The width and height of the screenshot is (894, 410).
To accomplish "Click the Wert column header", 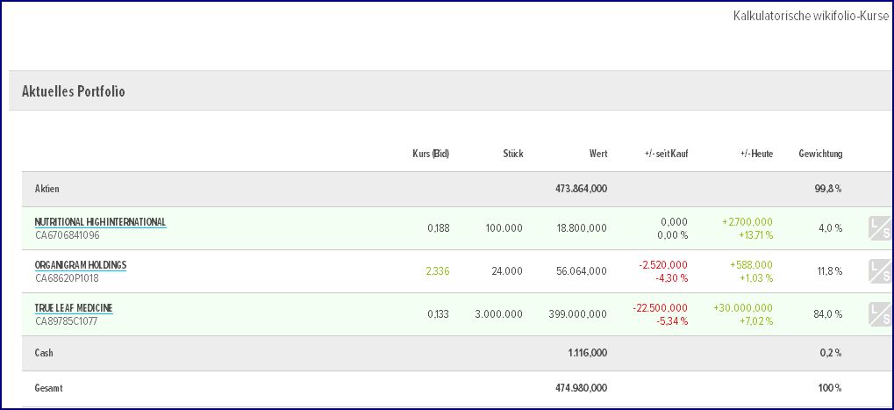I will pos(597,154).
